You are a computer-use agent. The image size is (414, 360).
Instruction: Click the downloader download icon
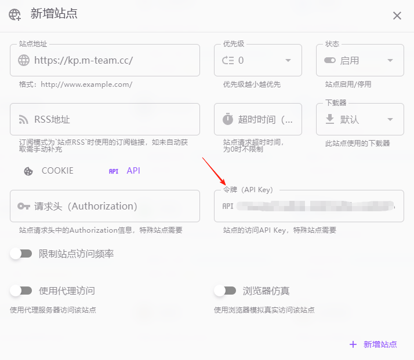pos(330,119)
